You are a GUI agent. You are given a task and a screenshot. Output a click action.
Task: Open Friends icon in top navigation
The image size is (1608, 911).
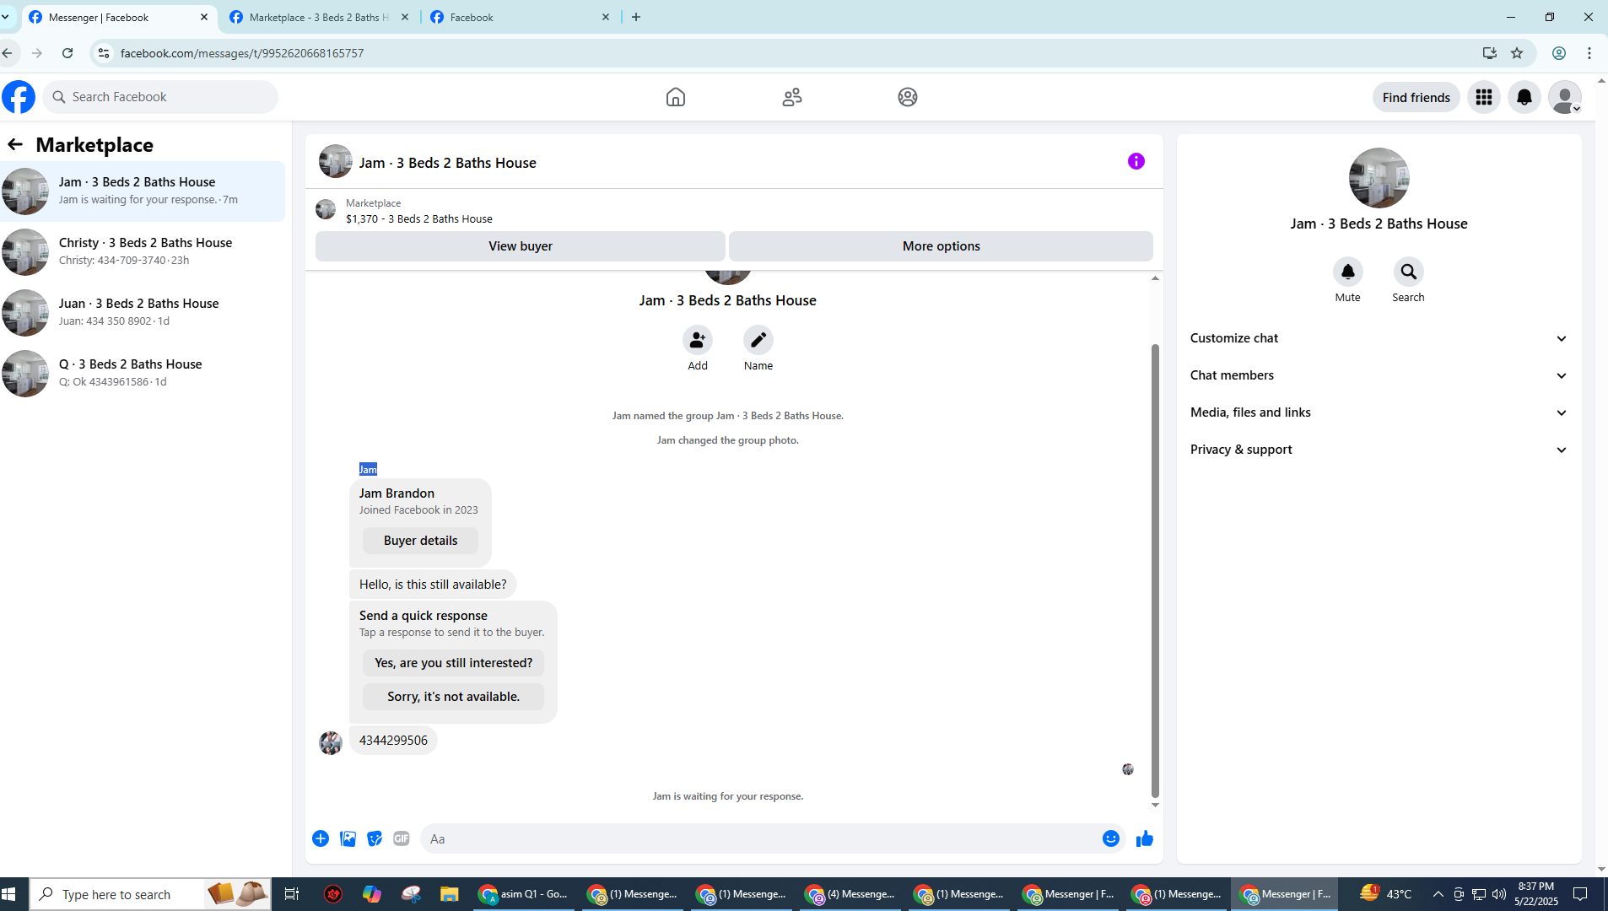791,97
